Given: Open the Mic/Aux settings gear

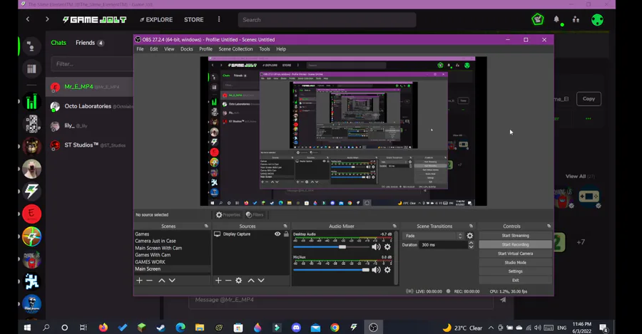Looking at the screenshot, I should (387, 270).
